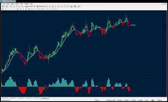Expand the New Chart dropdown arrow
Screen dimensions: 168x102
tap(4, 6)
